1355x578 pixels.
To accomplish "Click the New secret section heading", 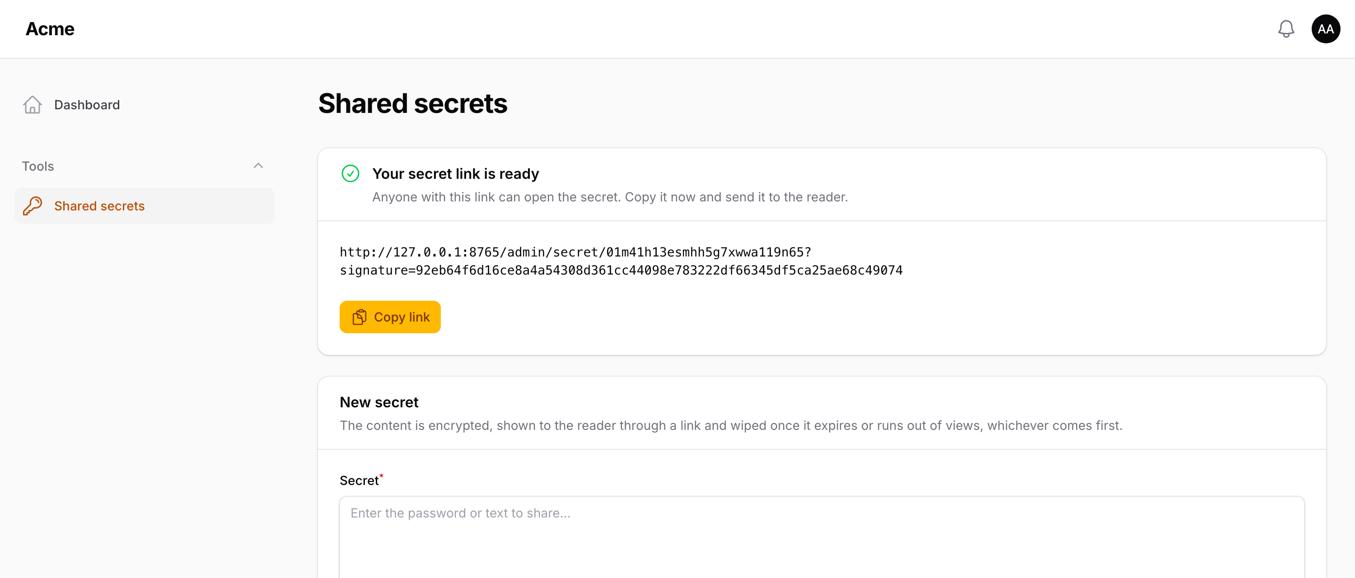I will (379, 402).
